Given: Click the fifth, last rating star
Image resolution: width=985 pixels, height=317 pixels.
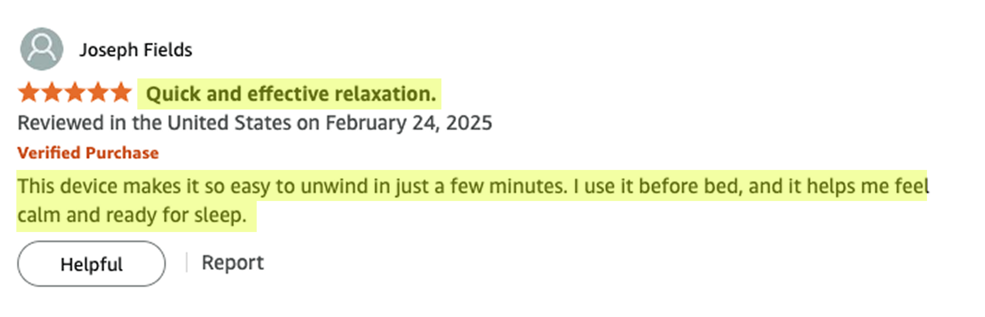Looking at the screenshot, I should coord(121,92).
